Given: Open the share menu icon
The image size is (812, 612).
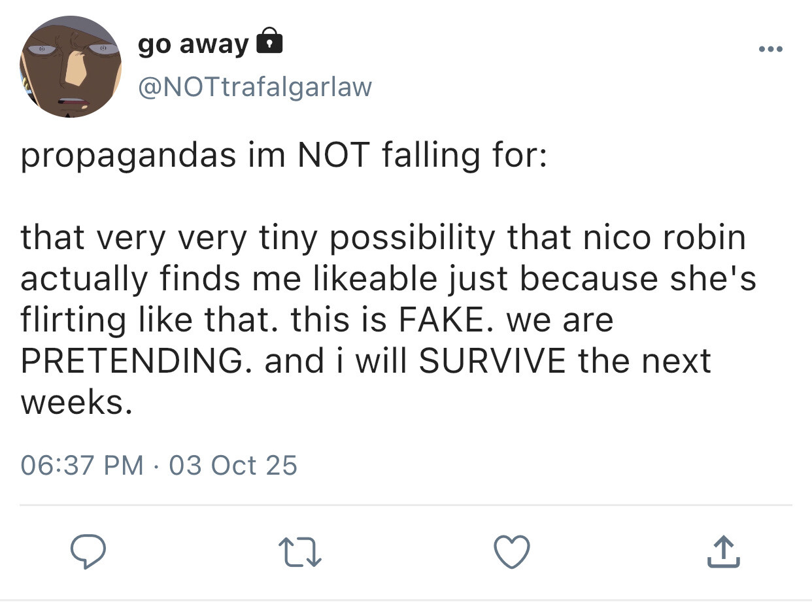Looking at the screenshot, I should 723,552.
